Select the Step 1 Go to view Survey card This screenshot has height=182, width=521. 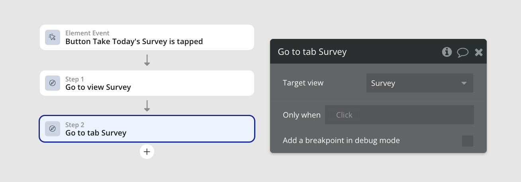(x=147, y=83)
